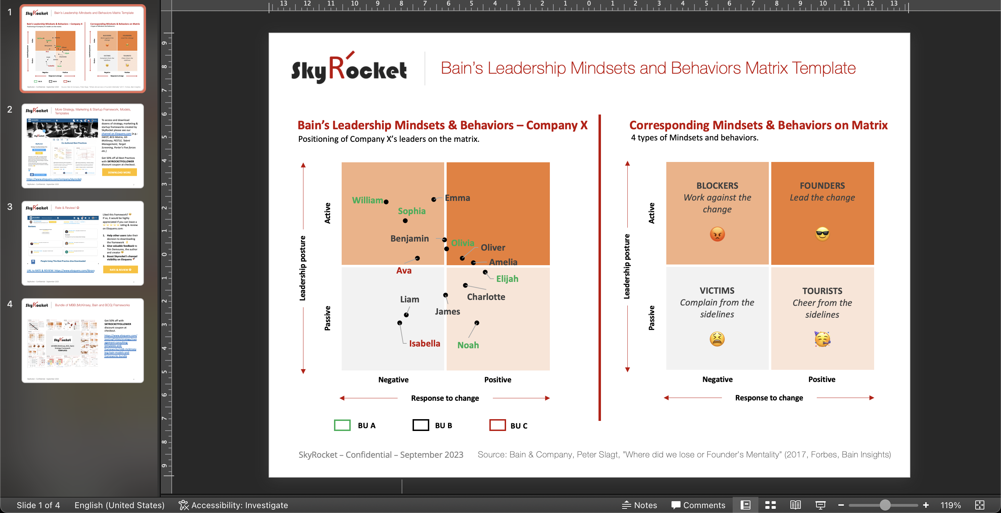
Task: Select slide 2 thumbnail
Action: [83, 146]
